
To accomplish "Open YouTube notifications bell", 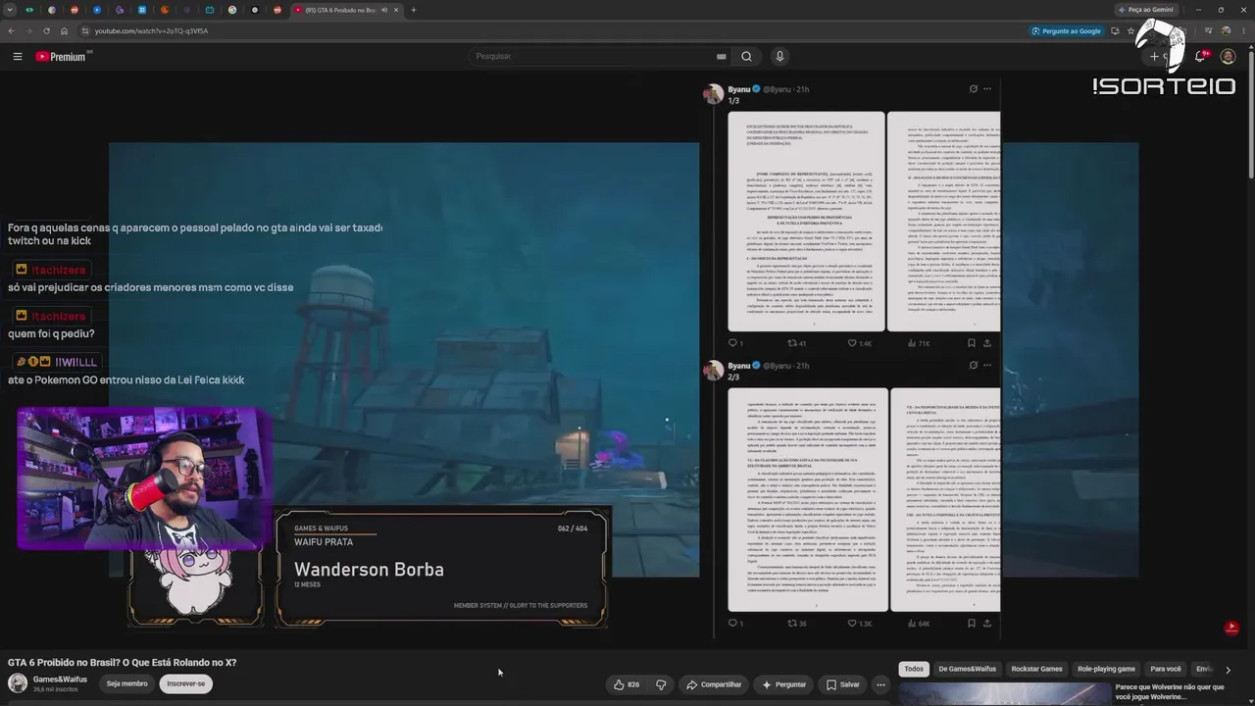I will click(1201, 56).
